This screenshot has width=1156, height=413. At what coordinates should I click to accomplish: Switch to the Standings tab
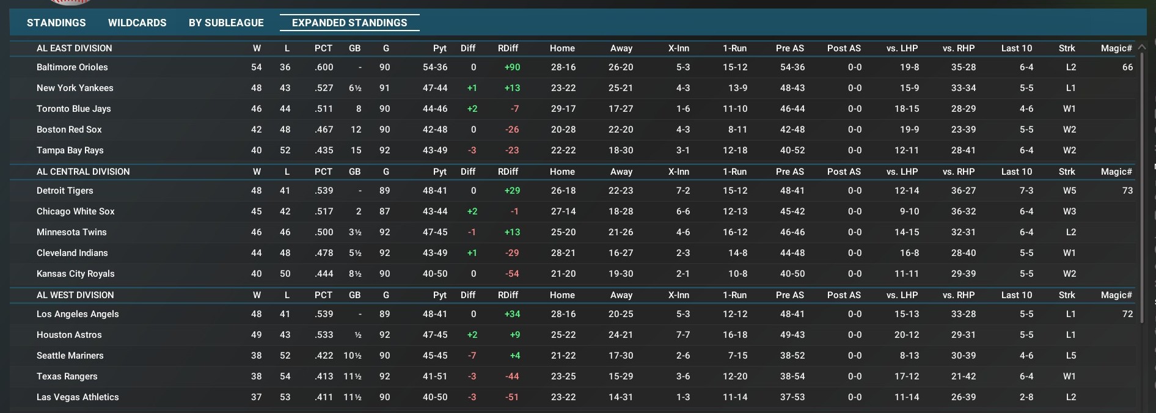56,23
